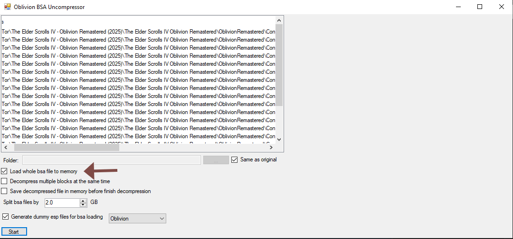Close the Oblivion BSA Uncompressor window
The width and height of the screenshot is (513, 239).
(x=501, y=7)
